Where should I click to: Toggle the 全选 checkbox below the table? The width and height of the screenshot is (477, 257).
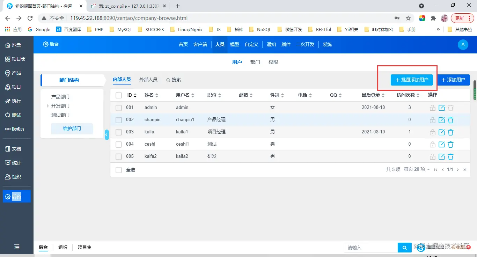point(119,170)
